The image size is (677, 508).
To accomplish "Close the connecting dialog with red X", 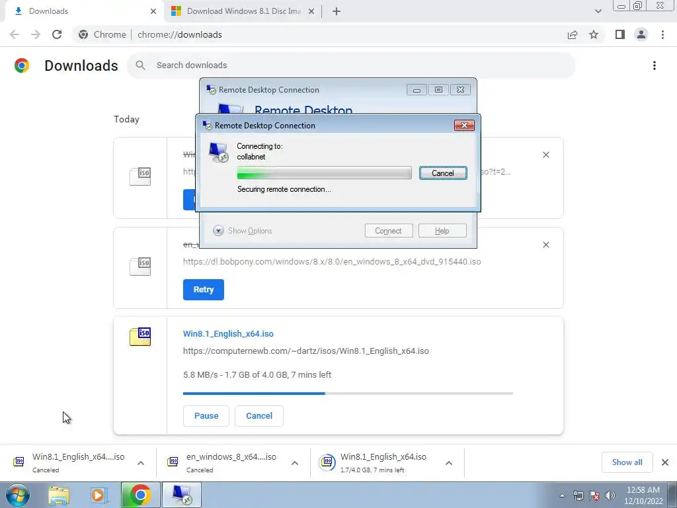I will pos(464,125).
